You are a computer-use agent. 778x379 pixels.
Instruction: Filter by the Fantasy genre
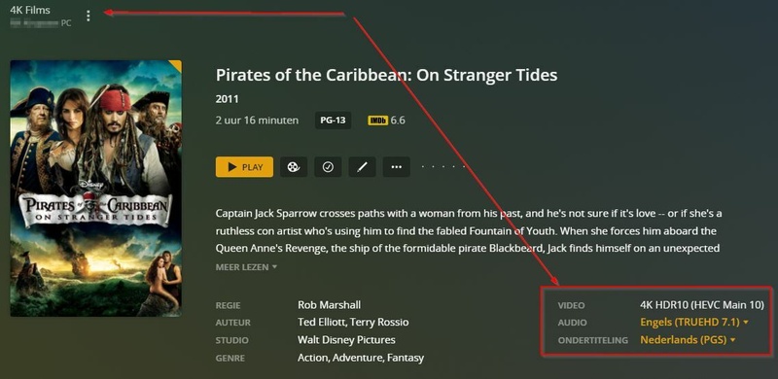[406, 358]
